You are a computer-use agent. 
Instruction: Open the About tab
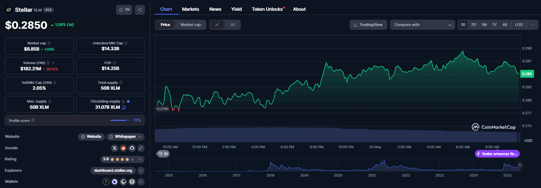299,9
